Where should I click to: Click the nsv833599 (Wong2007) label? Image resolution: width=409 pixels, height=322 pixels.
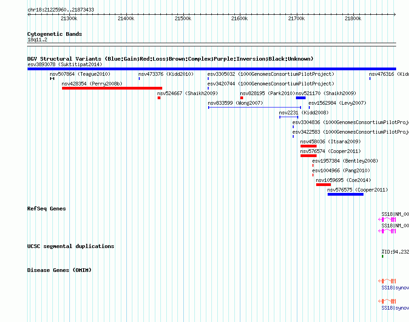tap(235, 103)
